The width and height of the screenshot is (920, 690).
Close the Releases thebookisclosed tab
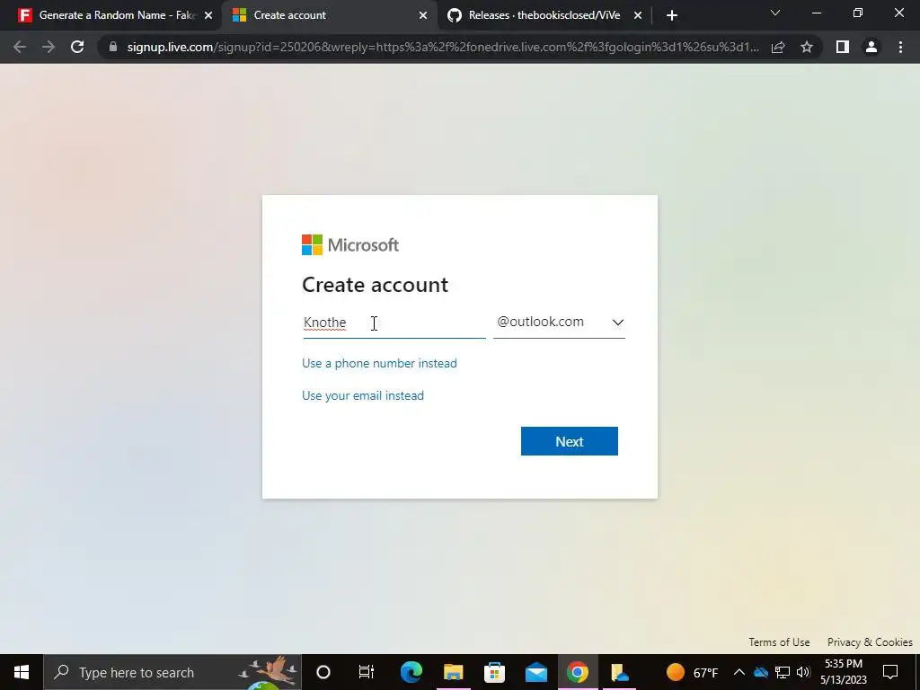pyautogui.click(x=638, y=15)
